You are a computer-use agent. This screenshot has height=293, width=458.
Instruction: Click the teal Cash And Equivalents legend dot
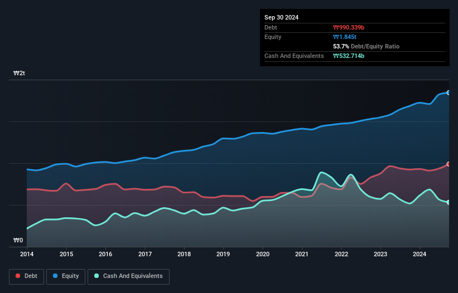pyautogui.click(x=97, y=276)
